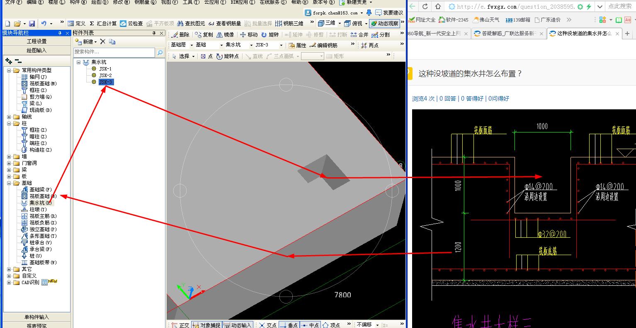Click copy component icon beside delete X
Image resolution: width=636 pixels, height=328 pixels.
[112, 41]
